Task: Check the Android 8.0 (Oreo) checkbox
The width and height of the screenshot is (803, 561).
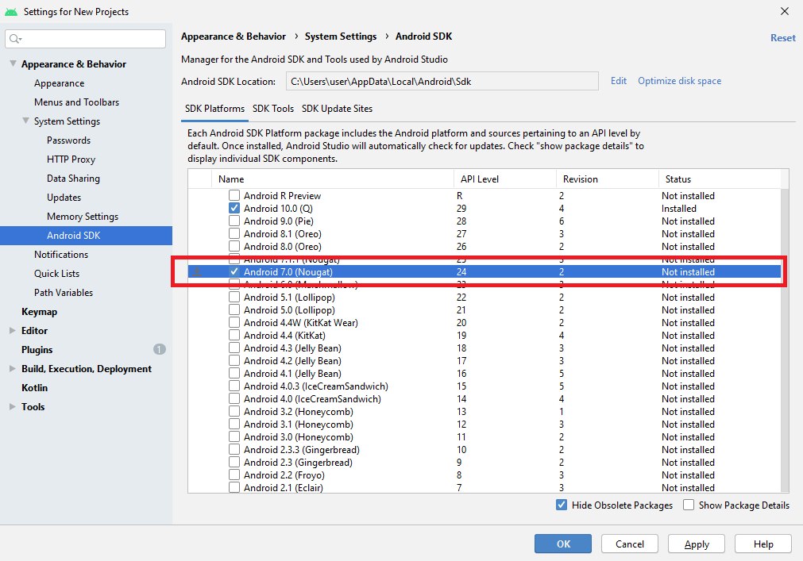Action: tap(234, 247)
